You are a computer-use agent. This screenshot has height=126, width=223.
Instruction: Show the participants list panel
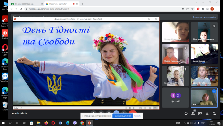193,113
